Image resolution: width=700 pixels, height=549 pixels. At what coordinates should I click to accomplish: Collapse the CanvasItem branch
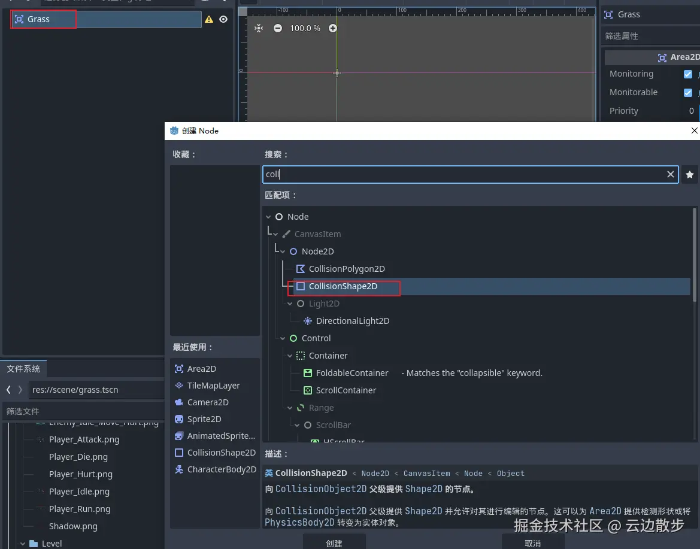[x=275, y=234]
